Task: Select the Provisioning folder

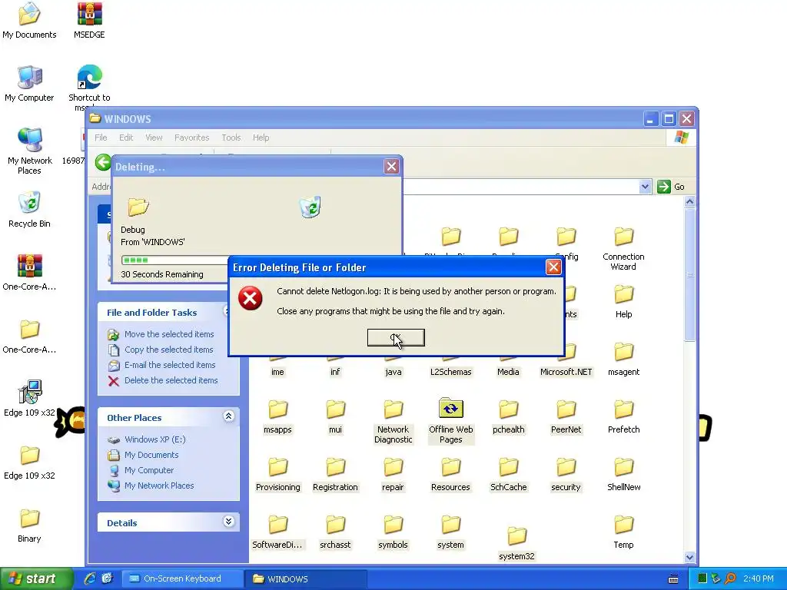Action: click(x=277, y=474)
